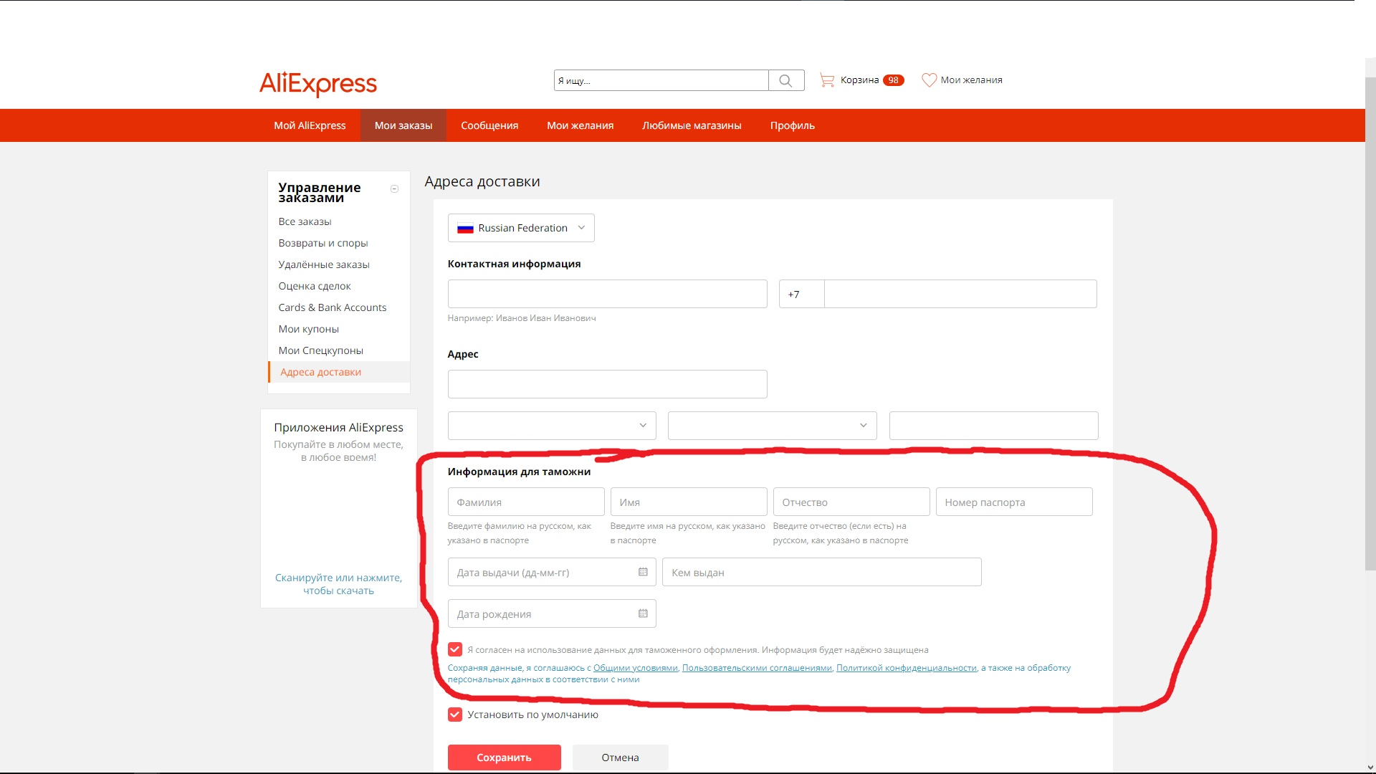Screen dimensions: 1376x774
Task: Open the Russian Federation country dropdown
Action: 521,228
